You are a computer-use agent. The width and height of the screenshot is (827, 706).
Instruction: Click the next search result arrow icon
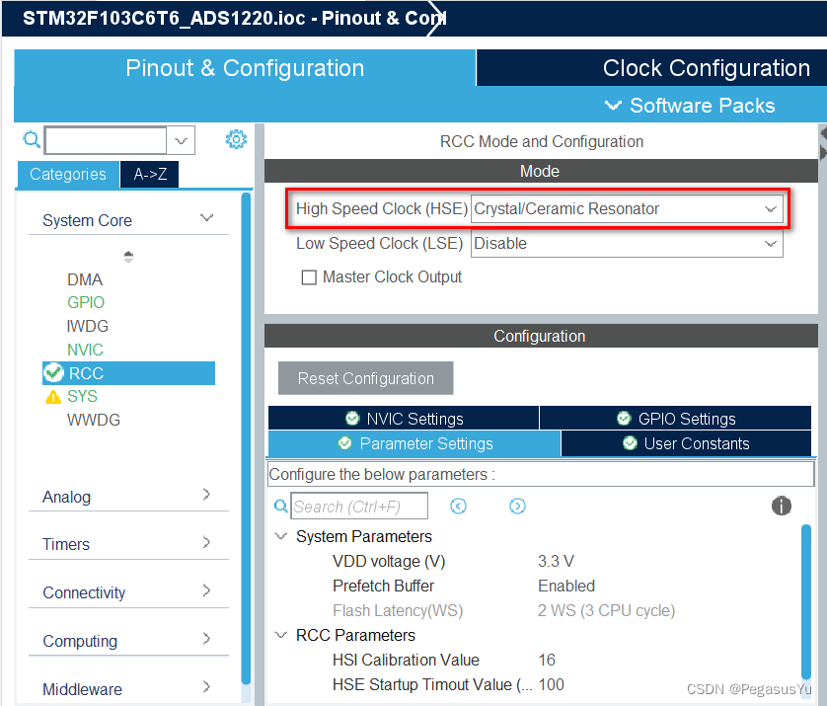tap(517, 506)
